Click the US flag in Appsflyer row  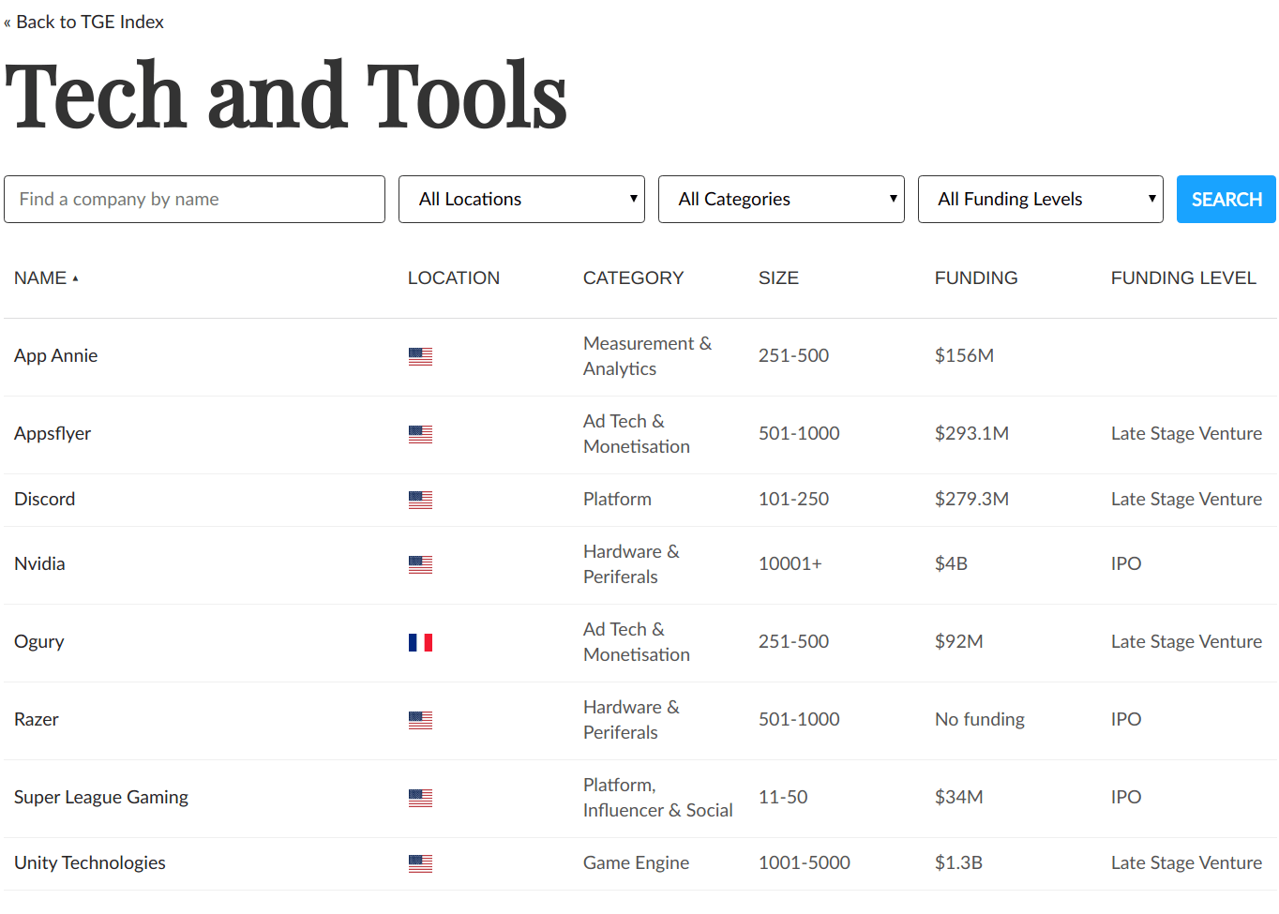point(420,434)
